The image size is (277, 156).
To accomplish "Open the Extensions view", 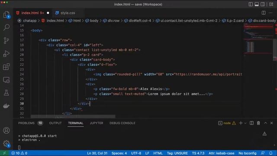I will tap(6, 67).
